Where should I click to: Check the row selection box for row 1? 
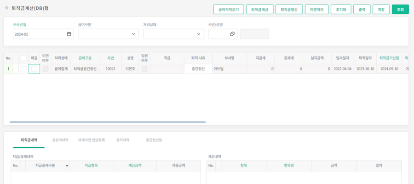pyautogui.click(x=23, y=69)
